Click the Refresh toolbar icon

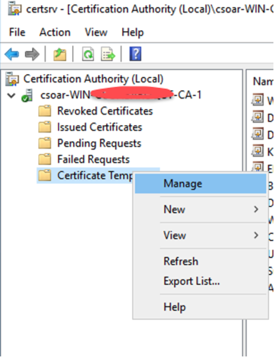pyautogui.click(x=88, y=54)
